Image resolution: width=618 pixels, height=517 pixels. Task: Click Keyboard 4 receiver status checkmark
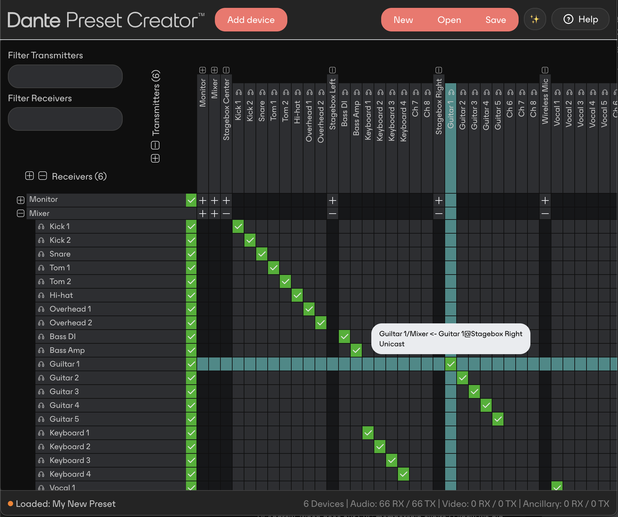click(191, 474)
